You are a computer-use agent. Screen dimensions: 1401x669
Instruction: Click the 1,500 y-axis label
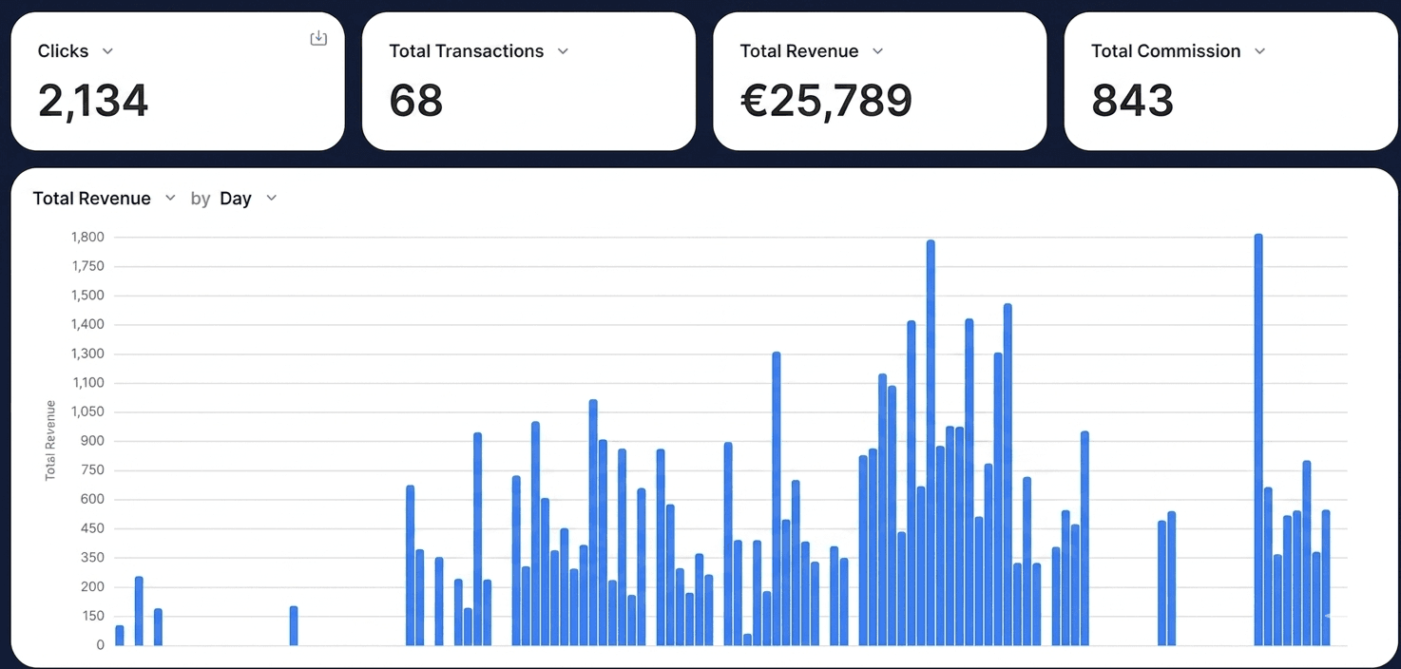click(87, 296)
